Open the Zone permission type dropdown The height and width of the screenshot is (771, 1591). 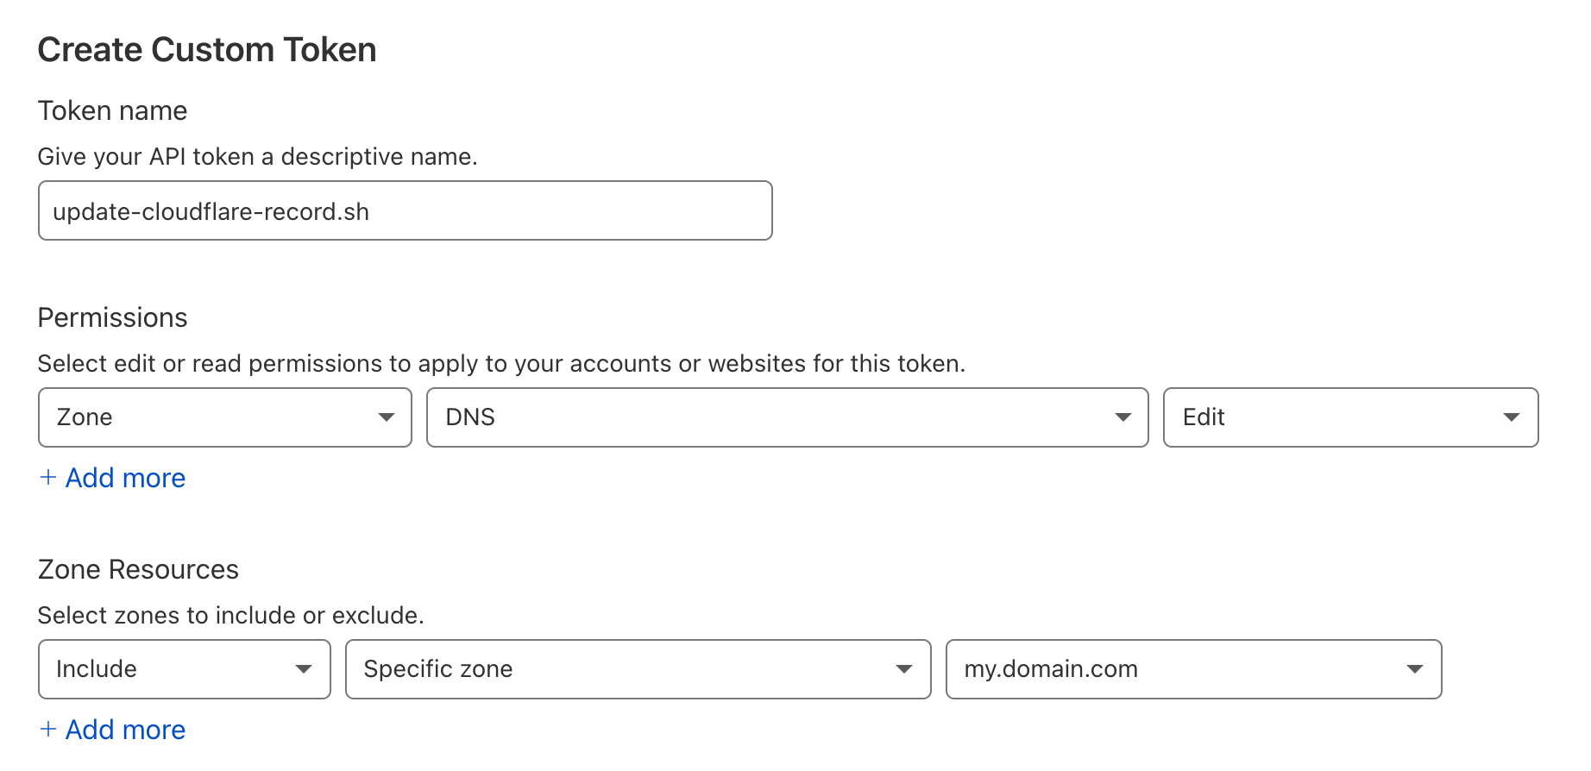tap(225, 417)
